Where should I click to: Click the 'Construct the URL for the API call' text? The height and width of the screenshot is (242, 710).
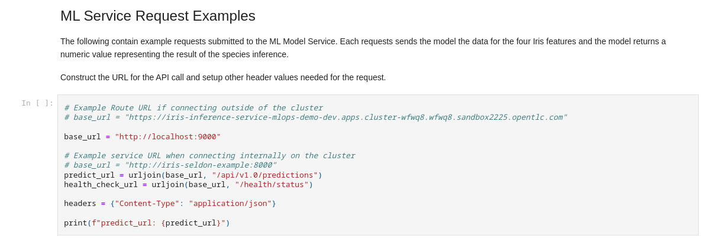click(x=223, y=77)
